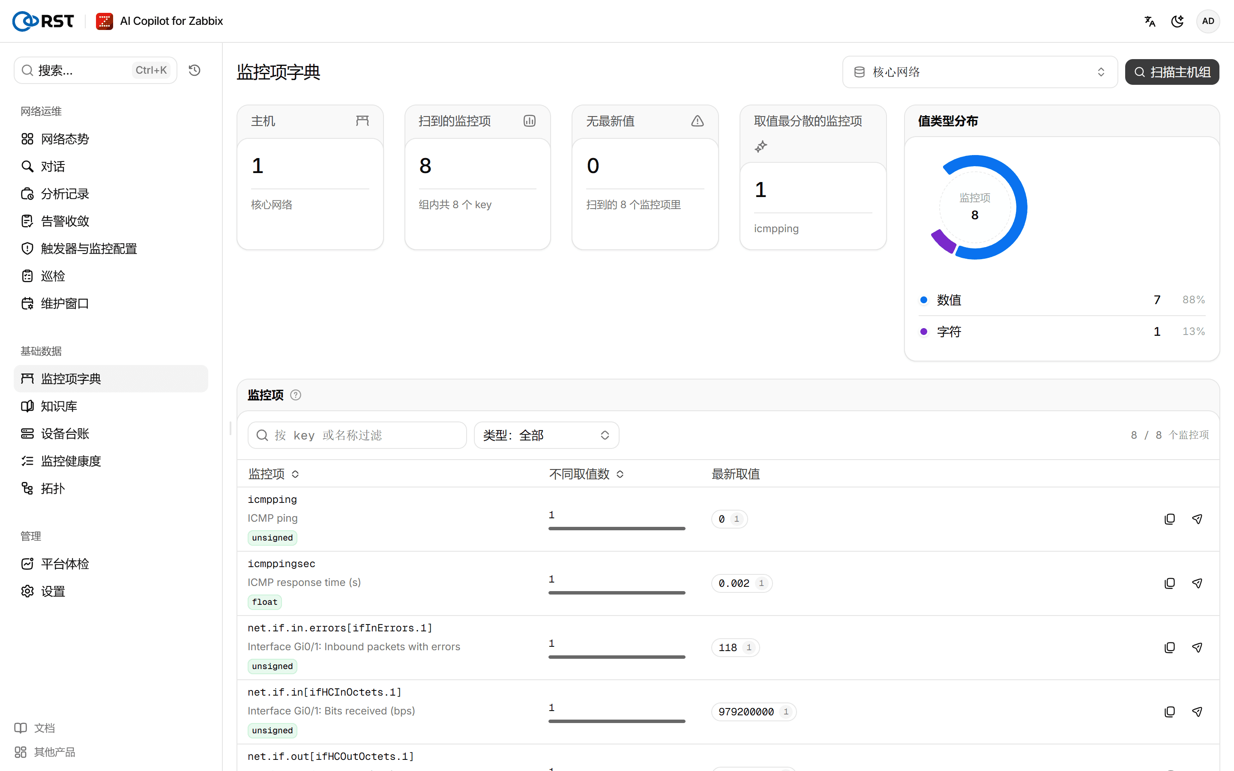Open the 类型: 全部 type filter
This screenshot has width=1234, height=771.
(546, 435)
